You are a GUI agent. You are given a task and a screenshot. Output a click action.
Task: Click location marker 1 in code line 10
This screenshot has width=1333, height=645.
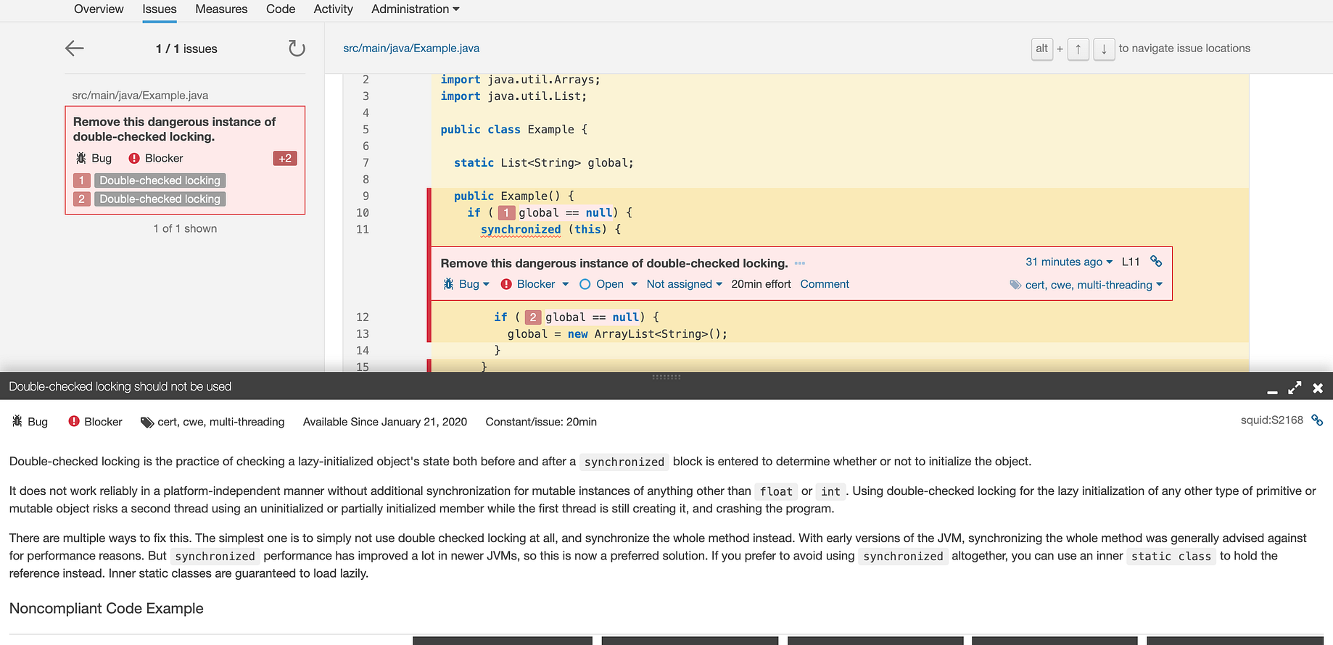point(507,212)
